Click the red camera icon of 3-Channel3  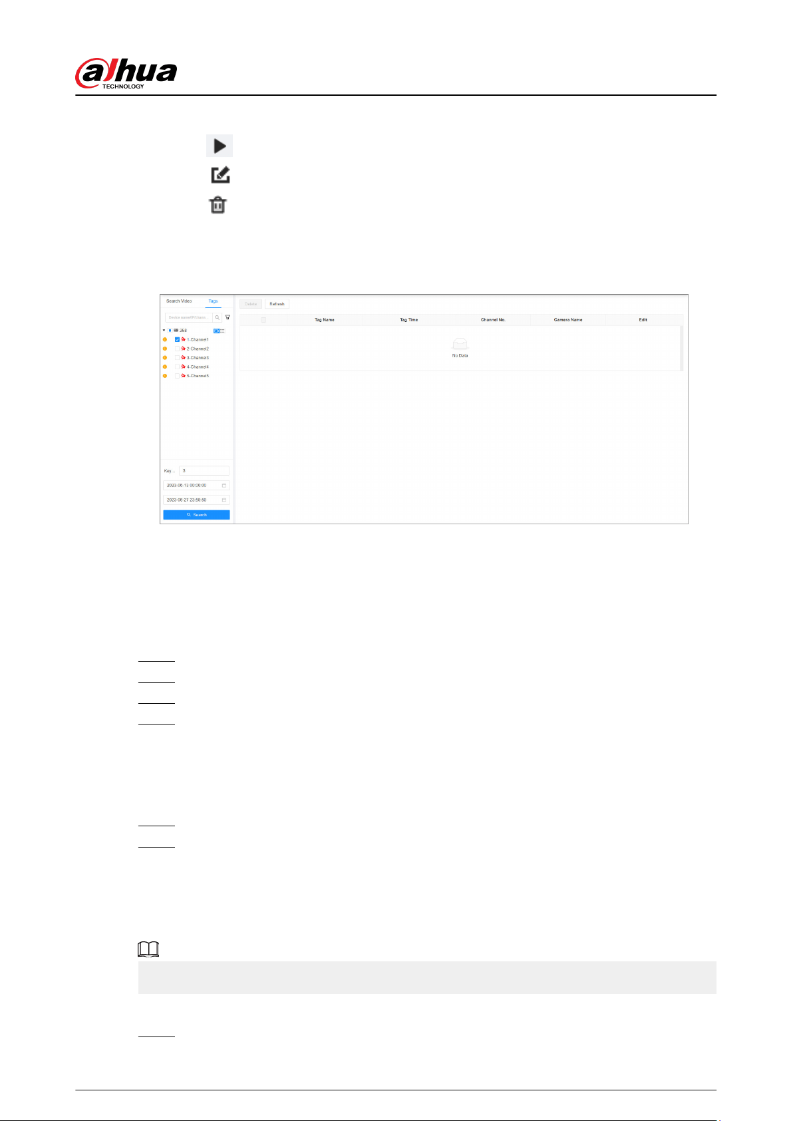click(184, 358)
